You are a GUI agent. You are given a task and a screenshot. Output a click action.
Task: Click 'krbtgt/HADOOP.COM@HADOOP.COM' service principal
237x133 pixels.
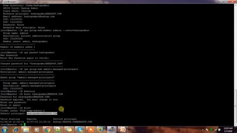point(73,122)
